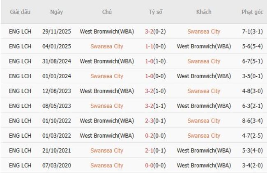The image size is (267, 173).
Task: Open the 0-0(0-0) score from 07/03/2020
Action: (x=155, y=165)
